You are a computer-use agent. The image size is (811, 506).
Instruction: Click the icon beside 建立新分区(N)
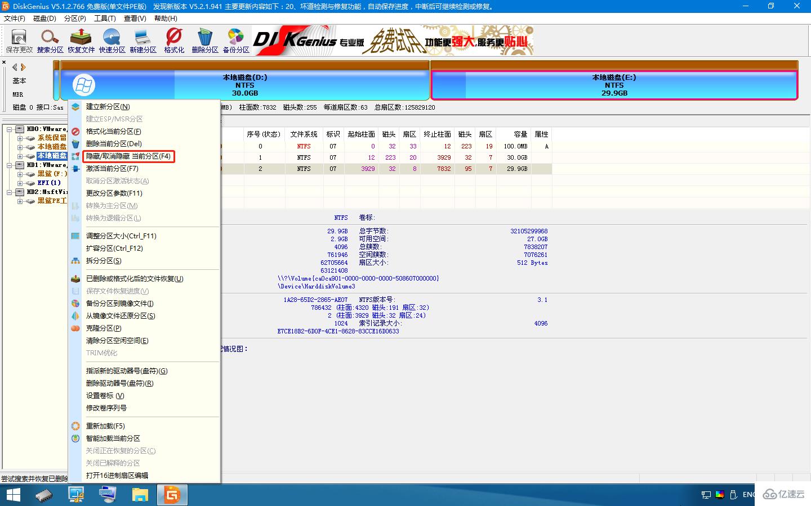[x=75, y=107]
